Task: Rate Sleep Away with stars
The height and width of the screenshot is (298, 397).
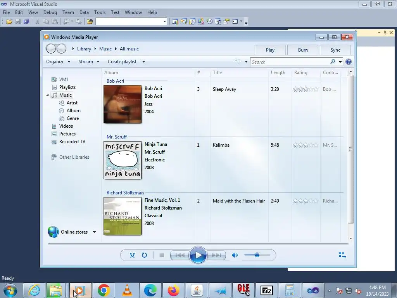Action: [306, 89]
